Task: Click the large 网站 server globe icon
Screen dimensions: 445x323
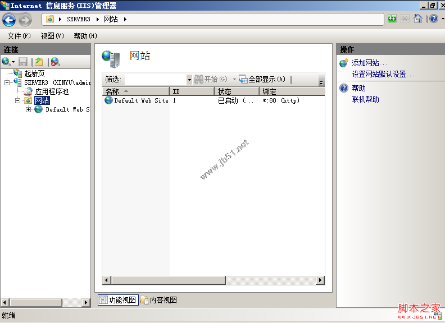Action: (x=111, y=59)
